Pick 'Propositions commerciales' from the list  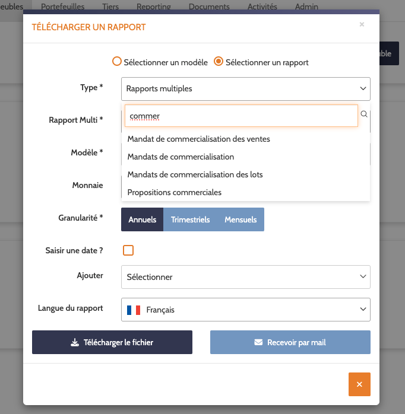click(x=175, y=193)
